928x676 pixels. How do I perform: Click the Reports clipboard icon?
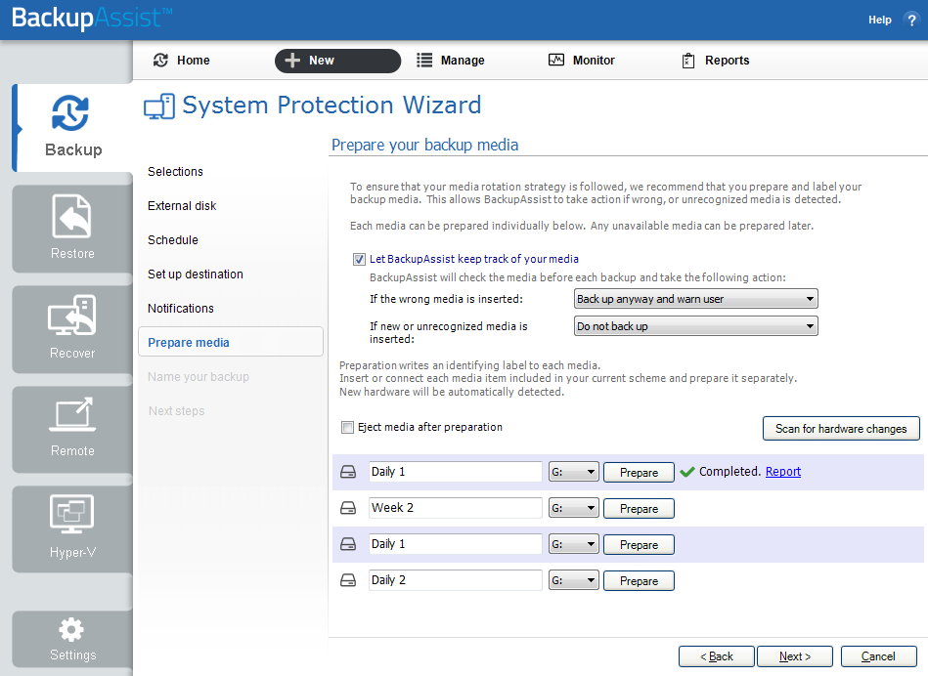(x=688, y=61)
